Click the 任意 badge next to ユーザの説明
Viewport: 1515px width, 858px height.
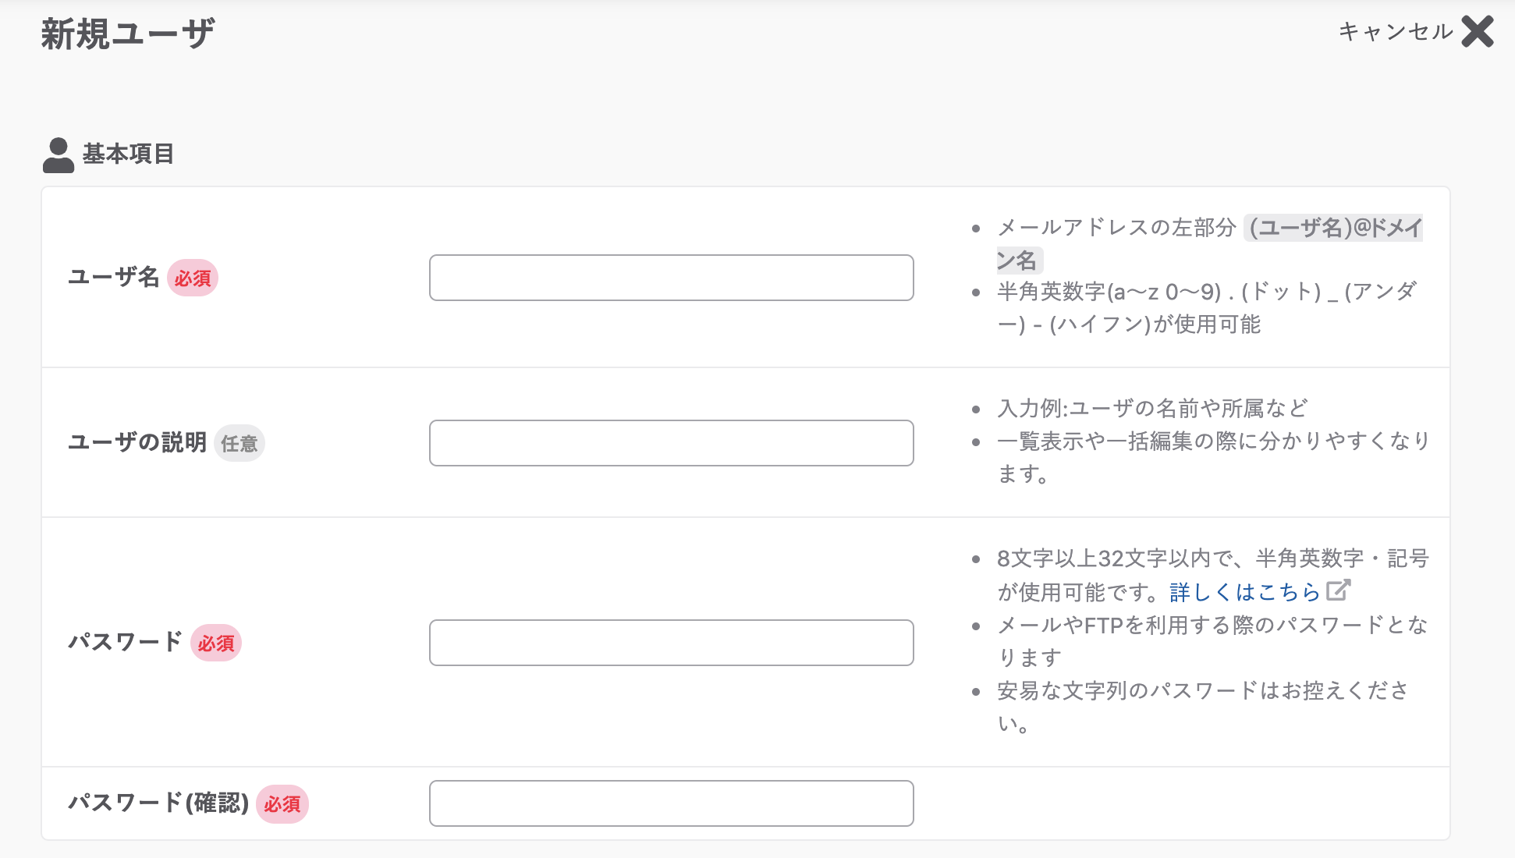click(239, 443)
